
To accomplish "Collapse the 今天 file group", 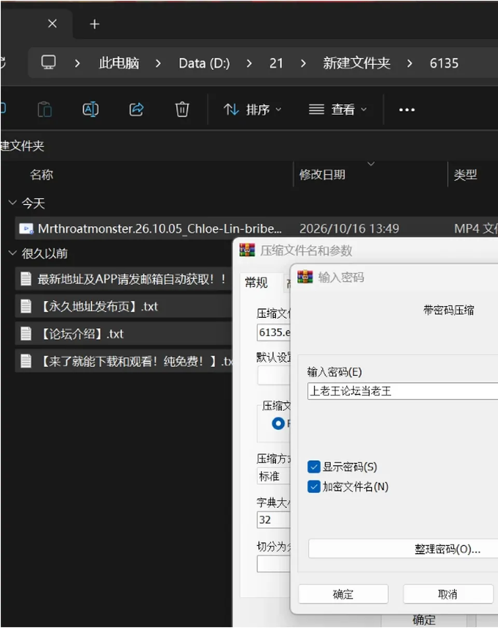I will pos(12,203).
